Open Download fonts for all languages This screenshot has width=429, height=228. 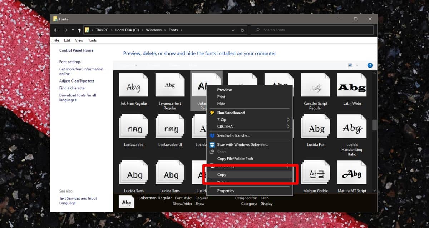78,98
